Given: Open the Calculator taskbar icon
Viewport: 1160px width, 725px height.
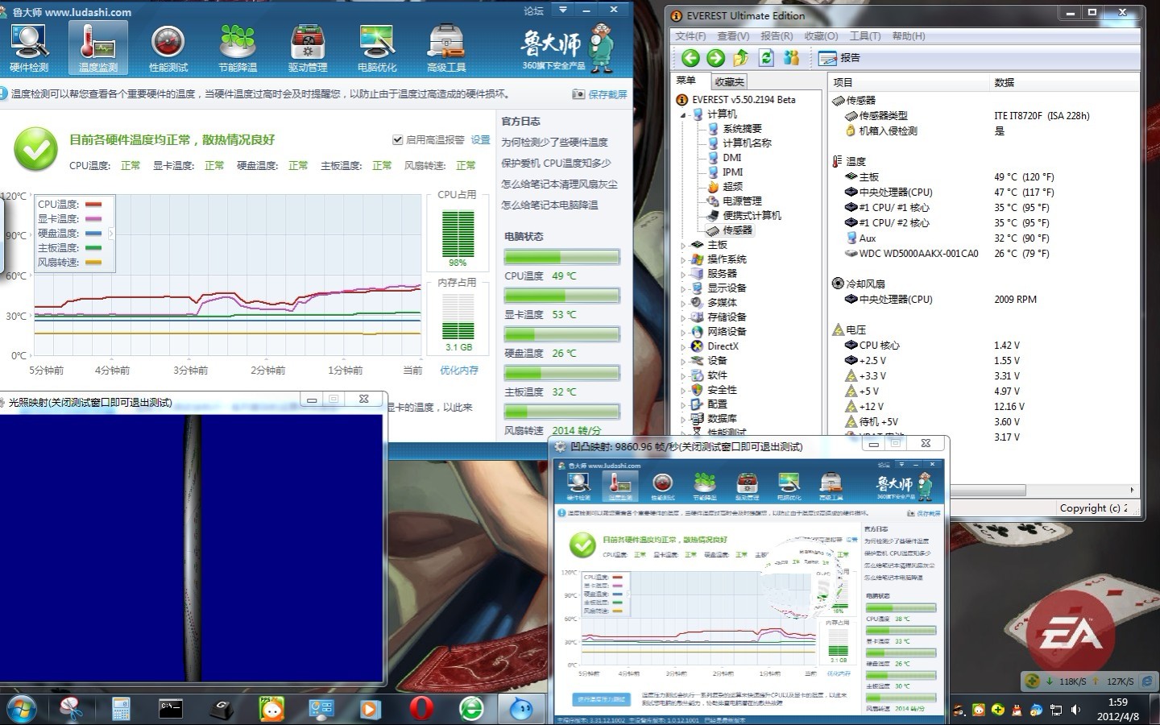Looking at the screenshot, I should (121, 709).
